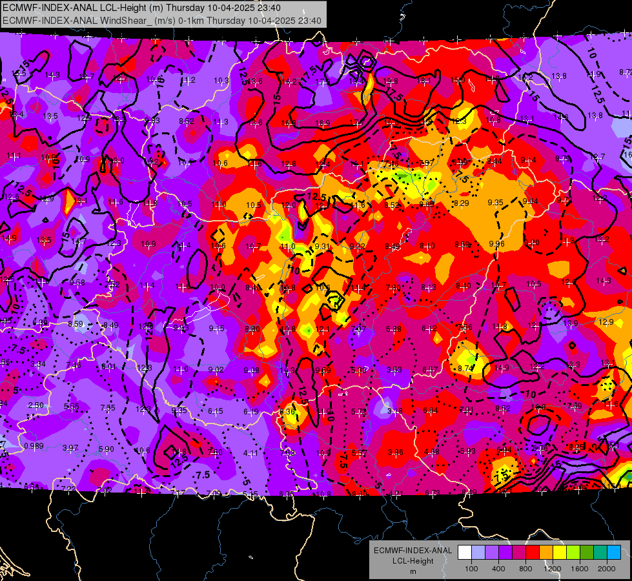The width and height of the screenshot is (632, 581).
Task: Click the teal legend color swatch
Action: 600,552
